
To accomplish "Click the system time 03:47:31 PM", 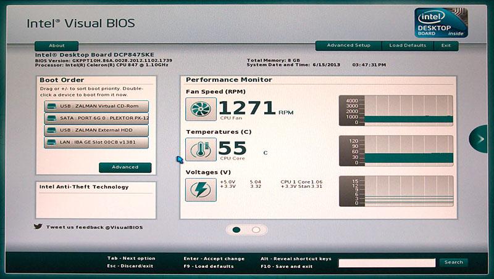I will point(369,65).
